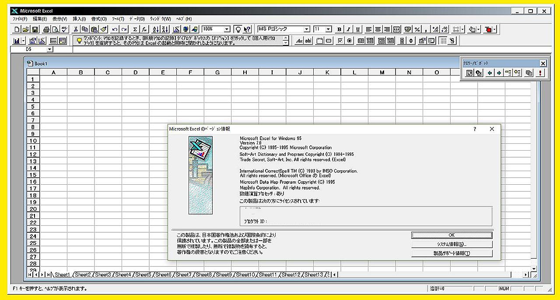
Task: Toggle the TipWizard lightbulb button
Action: (238, 29)
